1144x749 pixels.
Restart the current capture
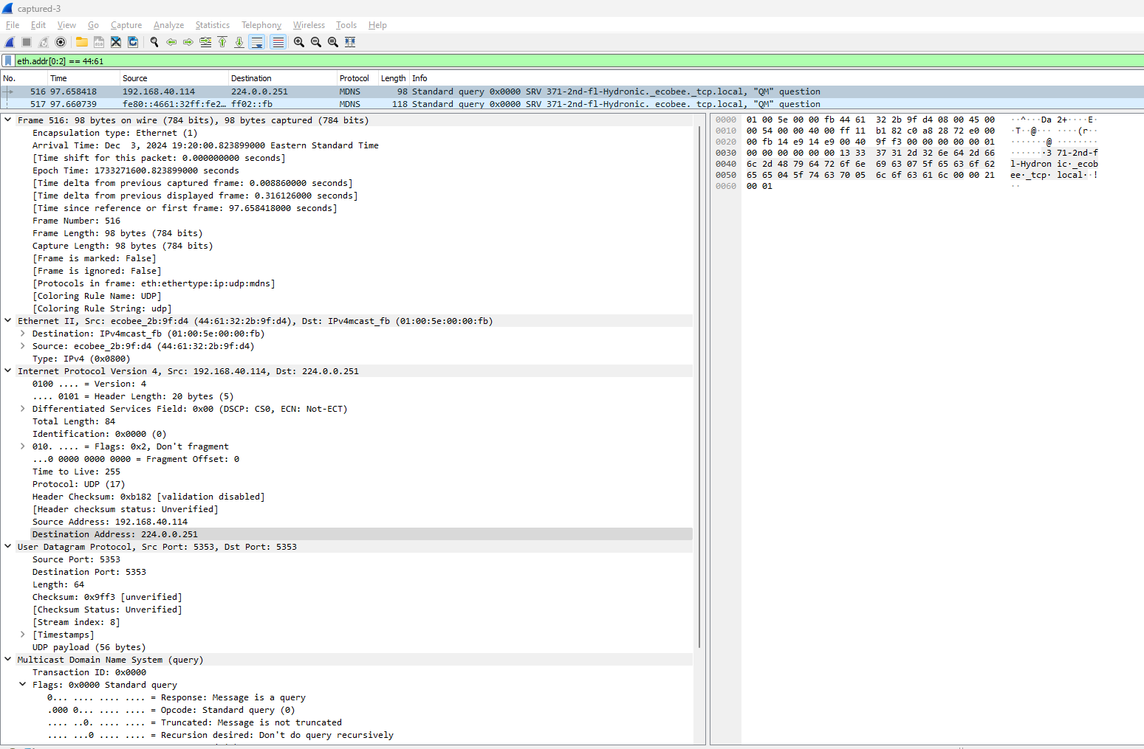[x=43, y=42]
